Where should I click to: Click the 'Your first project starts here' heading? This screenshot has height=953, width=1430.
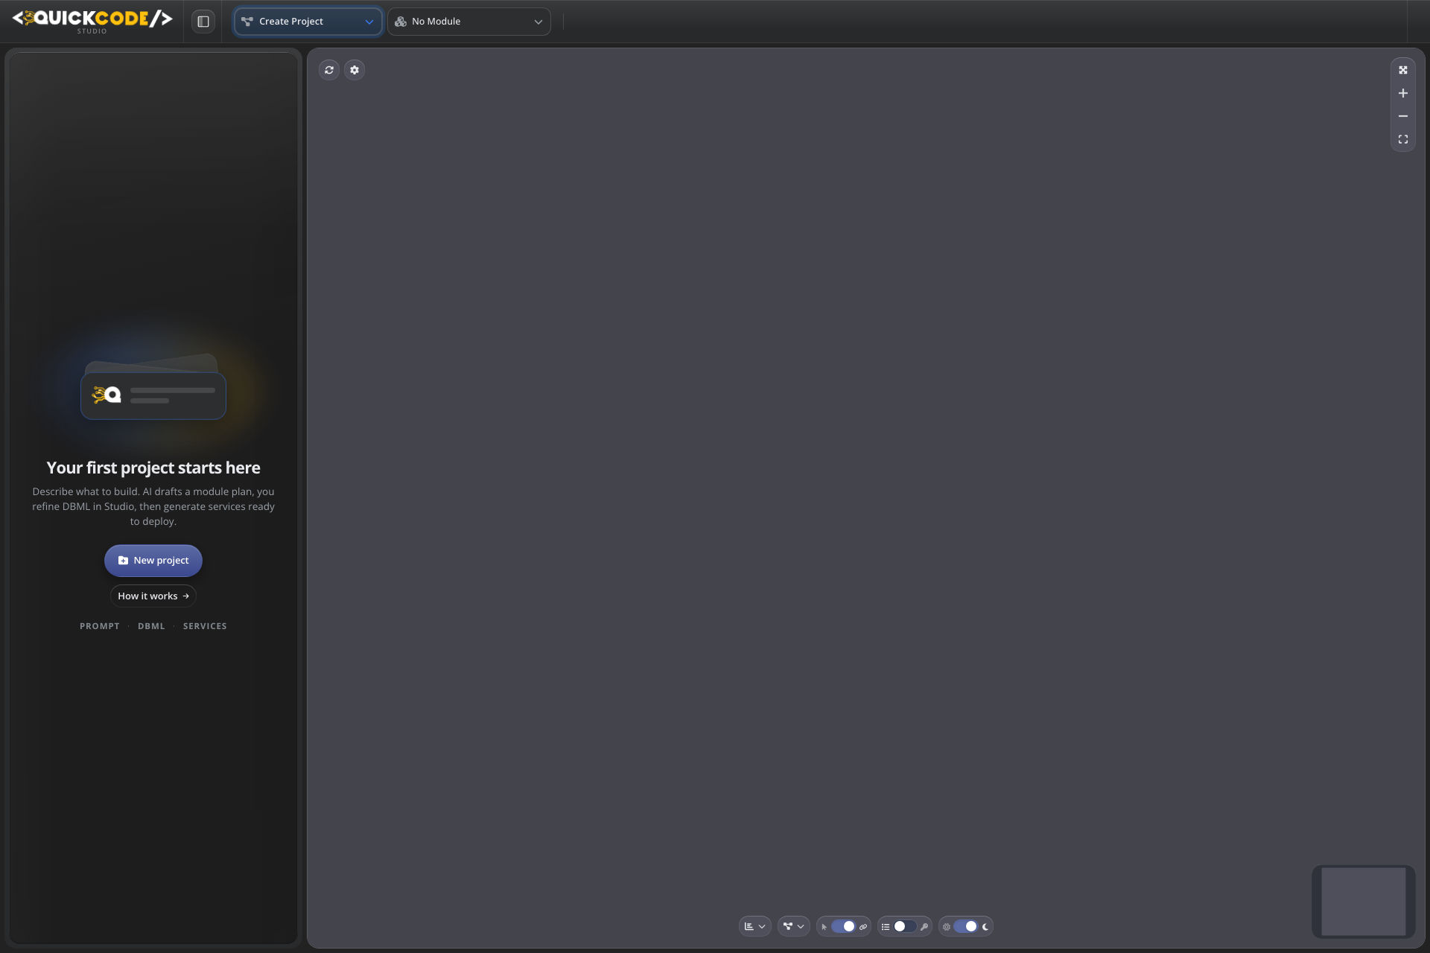click(x=153, y=468)
